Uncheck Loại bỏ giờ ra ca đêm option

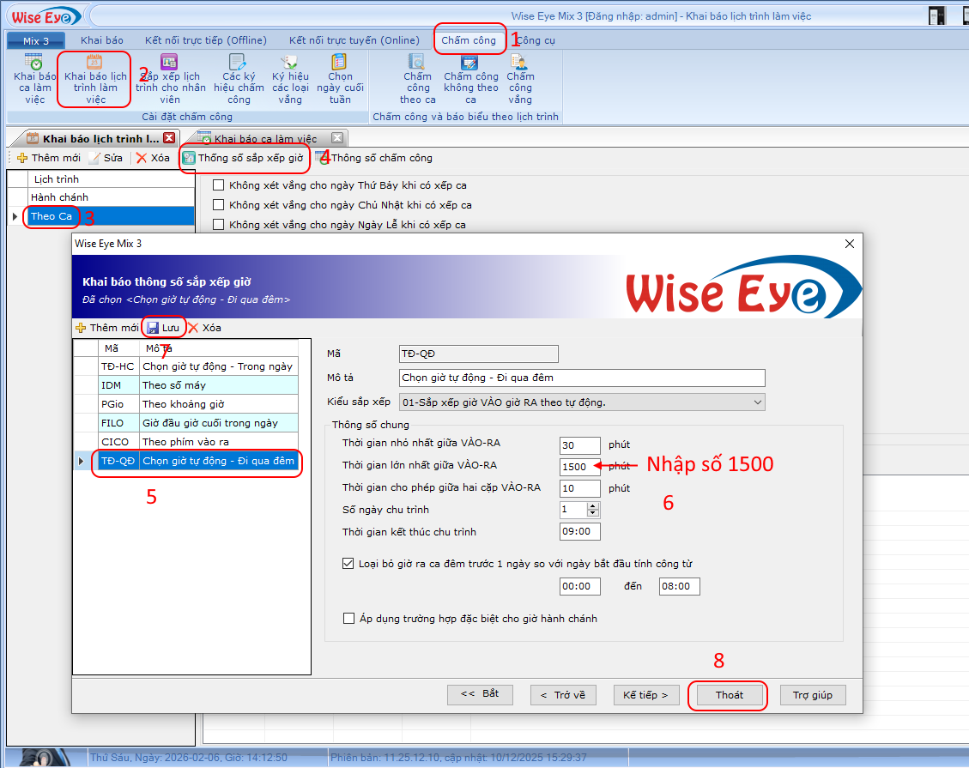point(348,564)
